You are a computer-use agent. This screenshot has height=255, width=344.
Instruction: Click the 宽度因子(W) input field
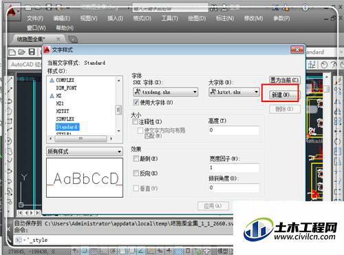[234, 168]
